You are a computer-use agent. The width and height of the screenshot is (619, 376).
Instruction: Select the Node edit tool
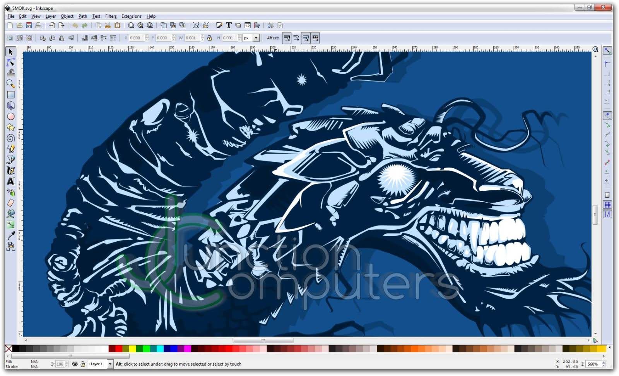point(11,63)
